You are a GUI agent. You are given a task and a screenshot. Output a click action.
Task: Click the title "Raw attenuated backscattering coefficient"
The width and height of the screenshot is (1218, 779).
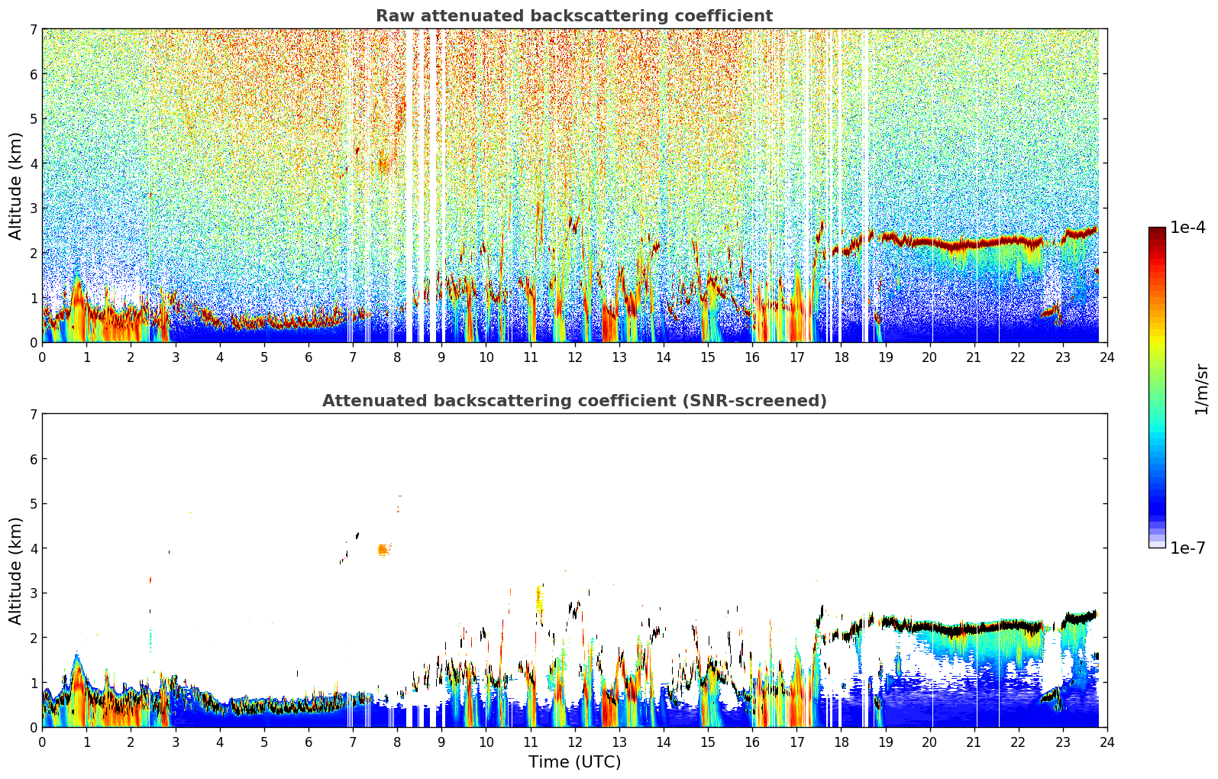point(574,16)
